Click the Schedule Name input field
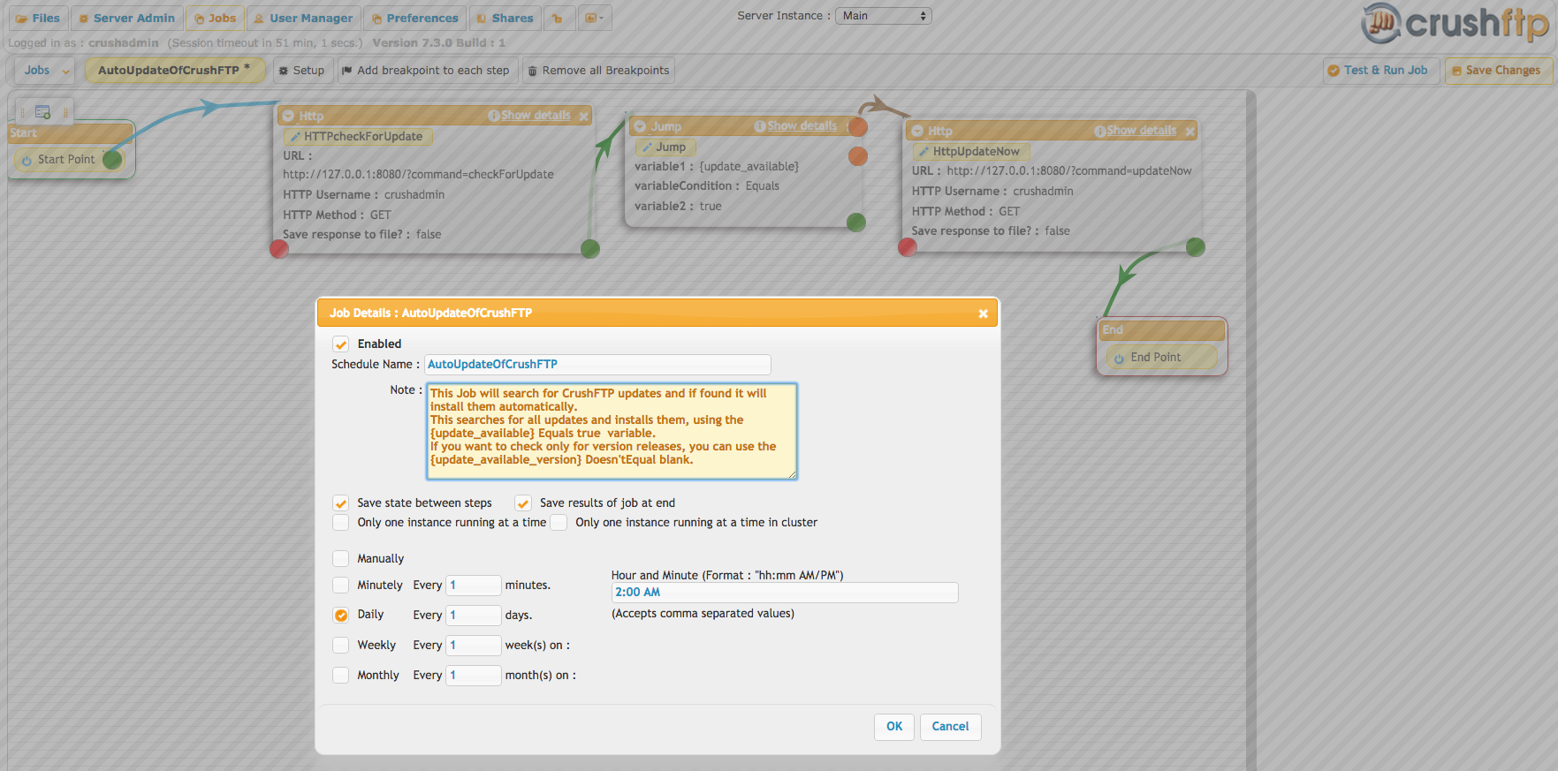The height and width of the screenshot is (771, 1558). point(597,365)
